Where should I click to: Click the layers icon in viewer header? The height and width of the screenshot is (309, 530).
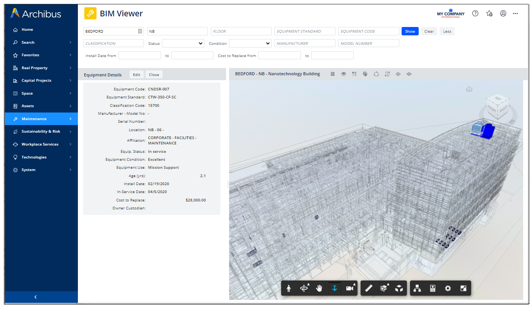point(343,74)
